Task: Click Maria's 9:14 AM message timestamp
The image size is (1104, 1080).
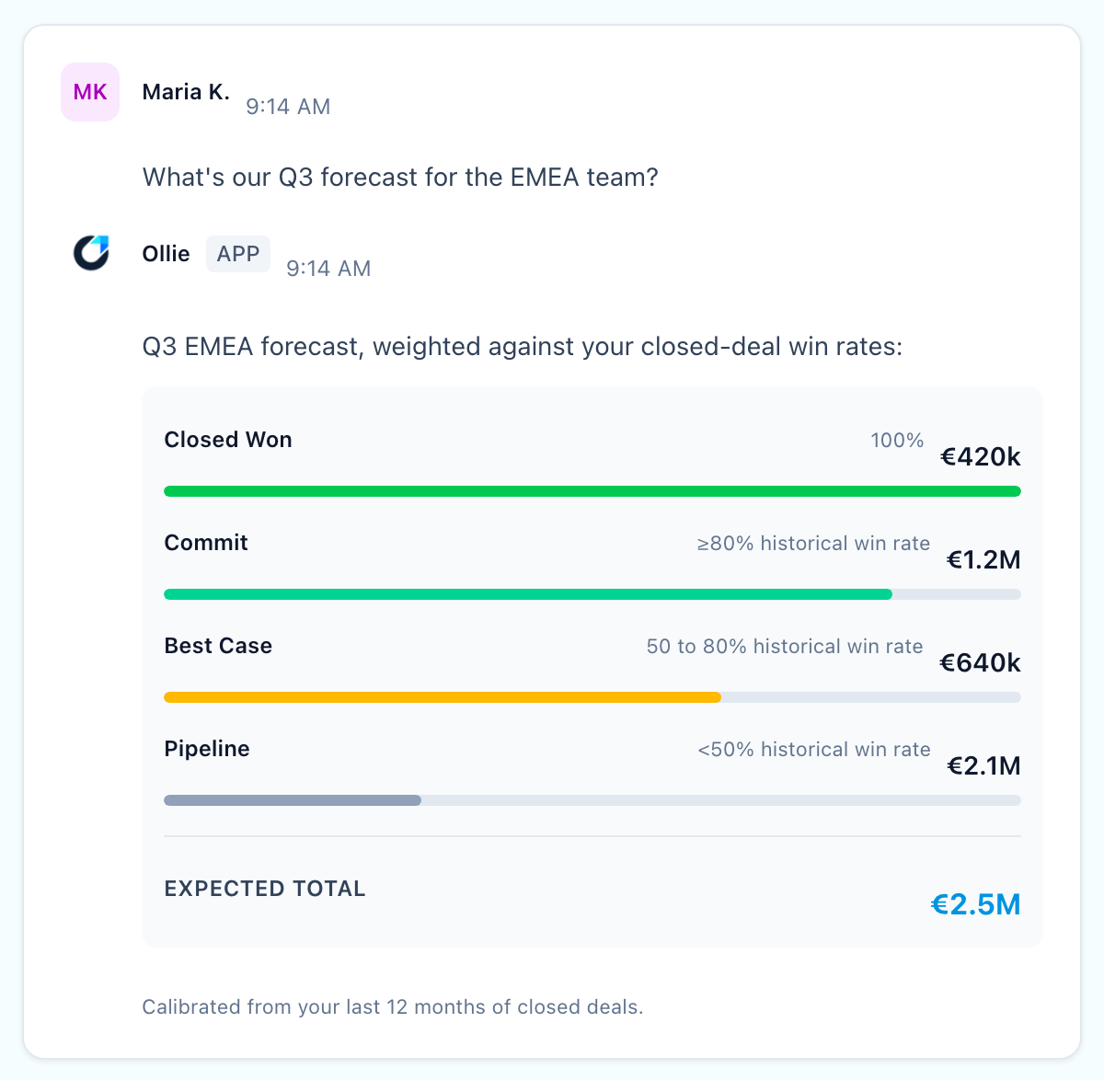Action: pyautogui.click(x=288, y=107)
